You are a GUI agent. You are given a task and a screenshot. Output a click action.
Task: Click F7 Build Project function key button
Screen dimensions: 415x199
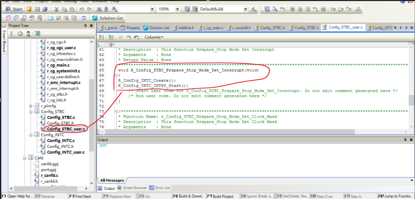(x=223, y=196)
